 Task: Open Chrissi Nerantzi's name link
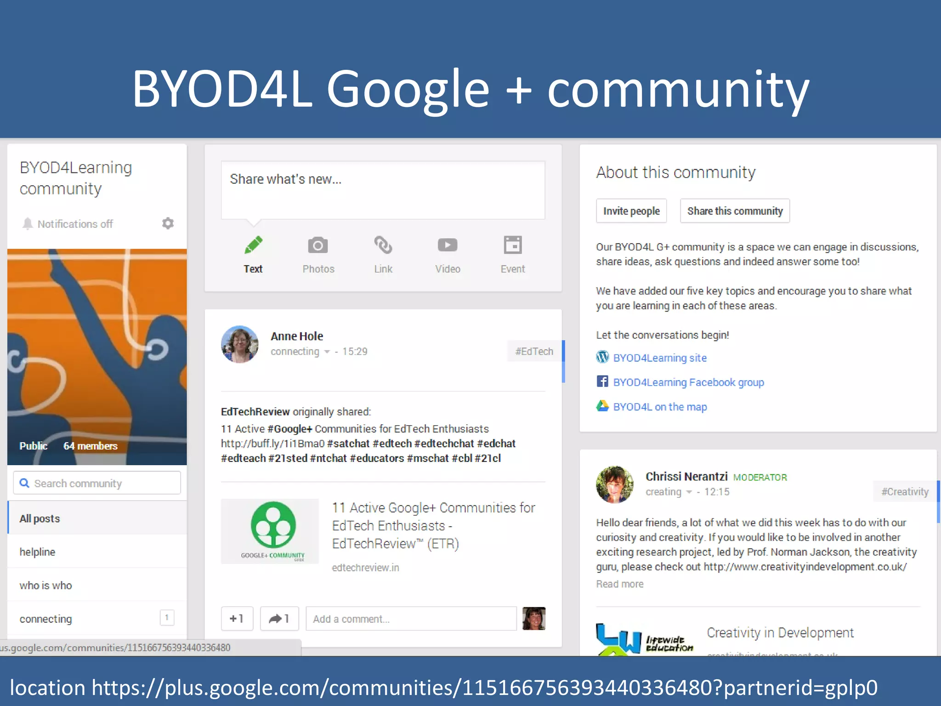tap(686, 477)
